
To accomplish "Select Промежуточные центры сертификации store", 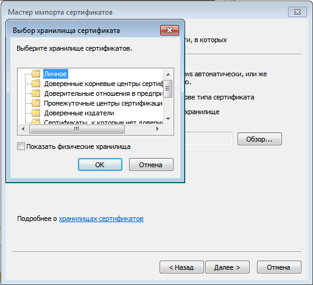I will pos(103,103).
